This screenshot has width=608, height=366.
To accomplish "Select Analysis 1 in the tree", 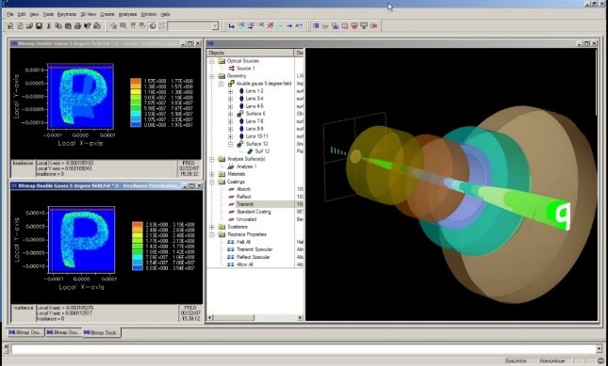I will click(x=247, y=167).
